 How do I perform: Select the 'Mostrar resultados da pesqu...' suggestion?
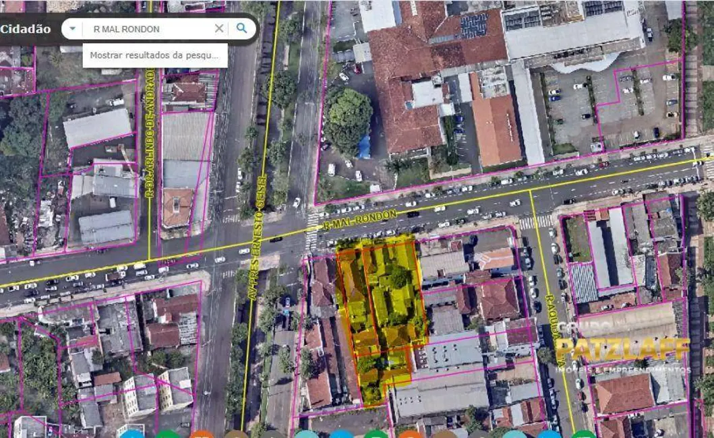pos(155,55)
